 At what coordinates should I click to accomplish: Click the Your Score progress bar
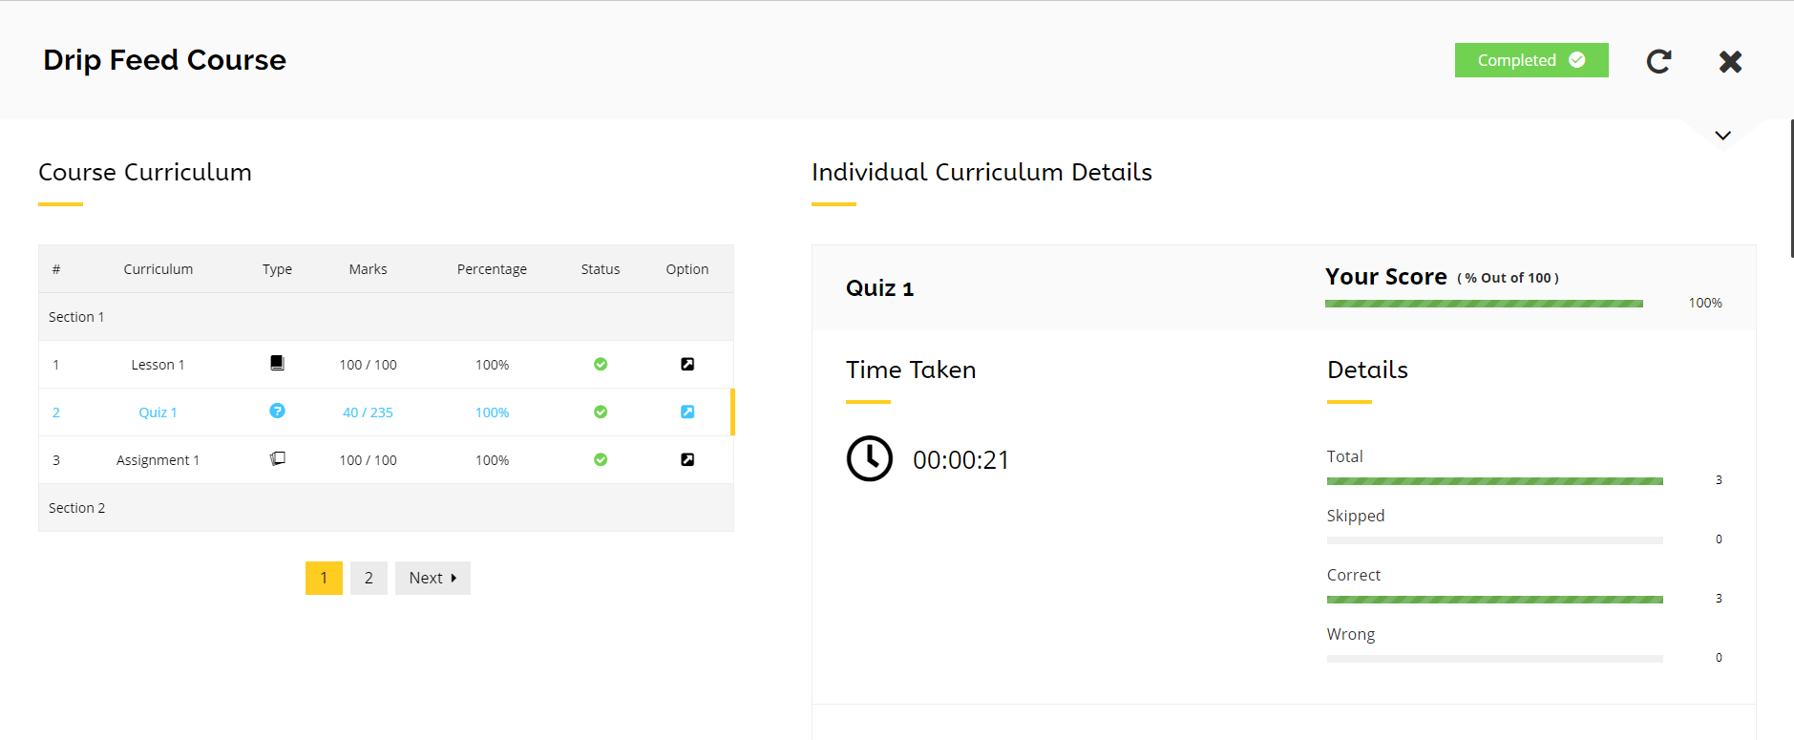[x=1484, y=304]
